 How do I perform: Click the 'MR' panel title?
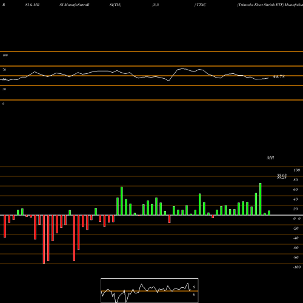point(270,158)
